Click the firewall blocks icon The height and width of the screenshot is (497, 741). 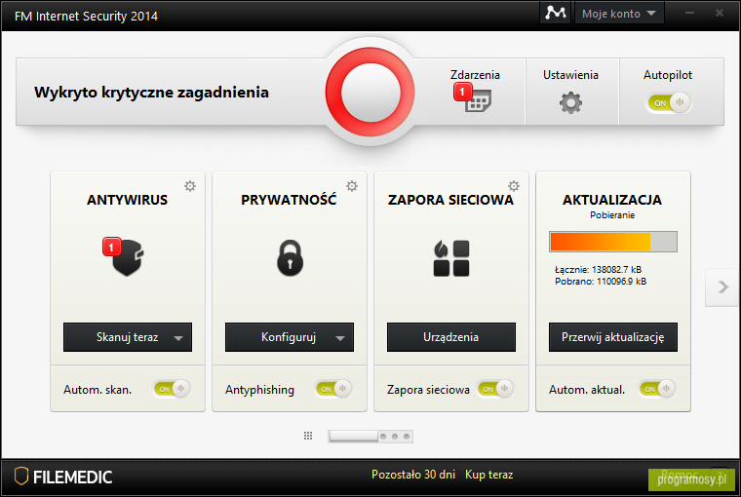(x=451, y=258)
